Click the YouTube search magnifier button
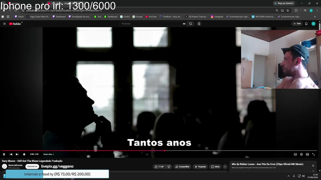321x180 pixels. pos(191,24)
